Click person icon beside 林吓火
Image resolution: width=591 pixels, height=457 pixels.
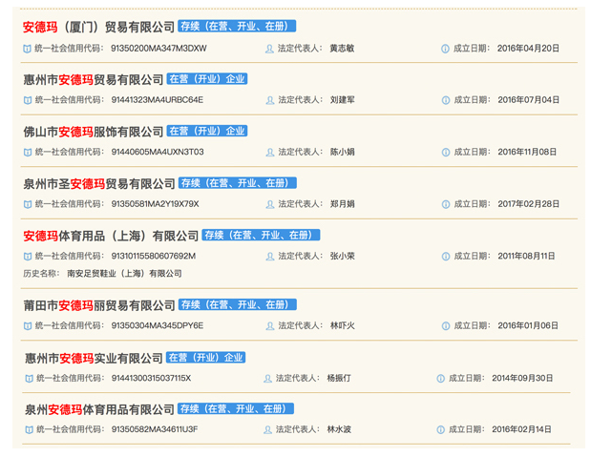click(270, 326)
